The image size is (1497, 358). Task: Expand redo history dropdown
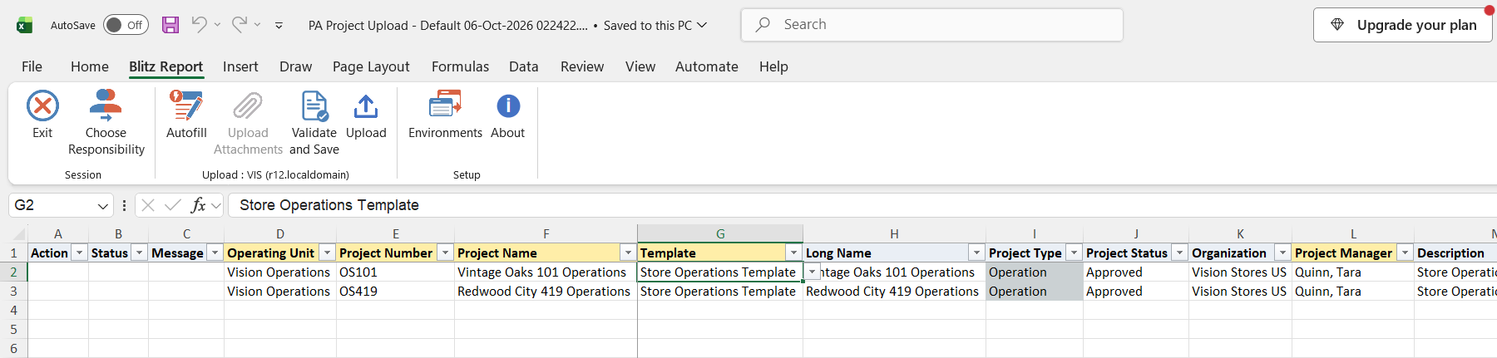click(257, 25)
